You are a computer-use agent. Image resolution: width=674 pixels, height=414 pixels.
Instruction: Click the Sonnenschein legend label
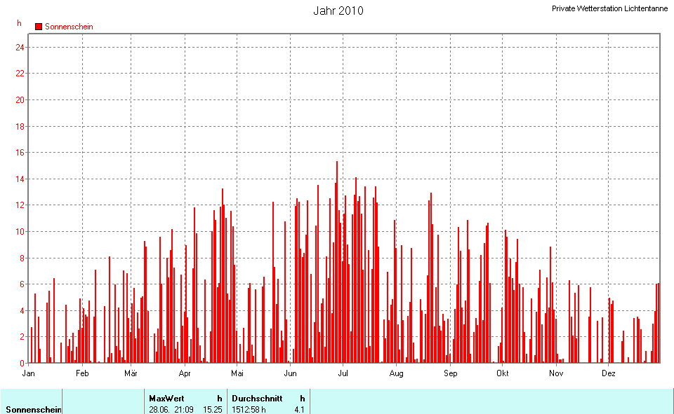[x=69, y=27]
